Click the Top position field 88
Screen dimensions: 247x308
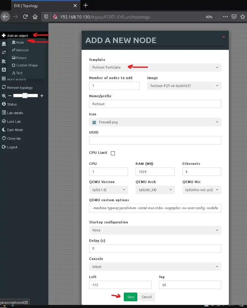pos(190,285)
